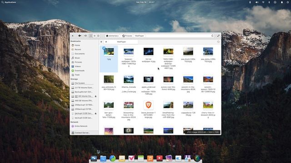Image resolution: width=291 pixels, height=163 pixels.
Task: Collapse the Network section header
Action: tap(75, 122)
